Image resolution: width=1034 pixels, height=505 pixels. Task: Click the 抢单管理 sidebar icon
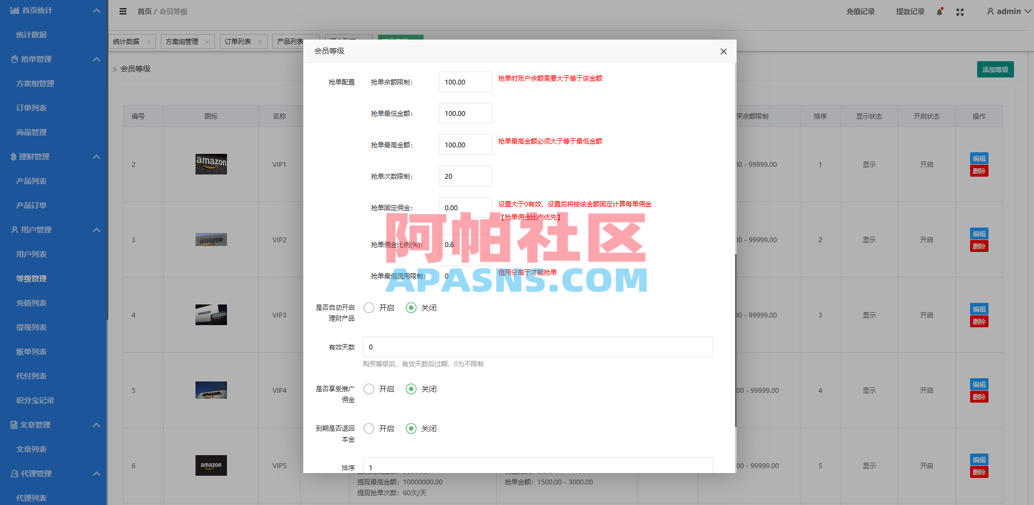(14, 59)
